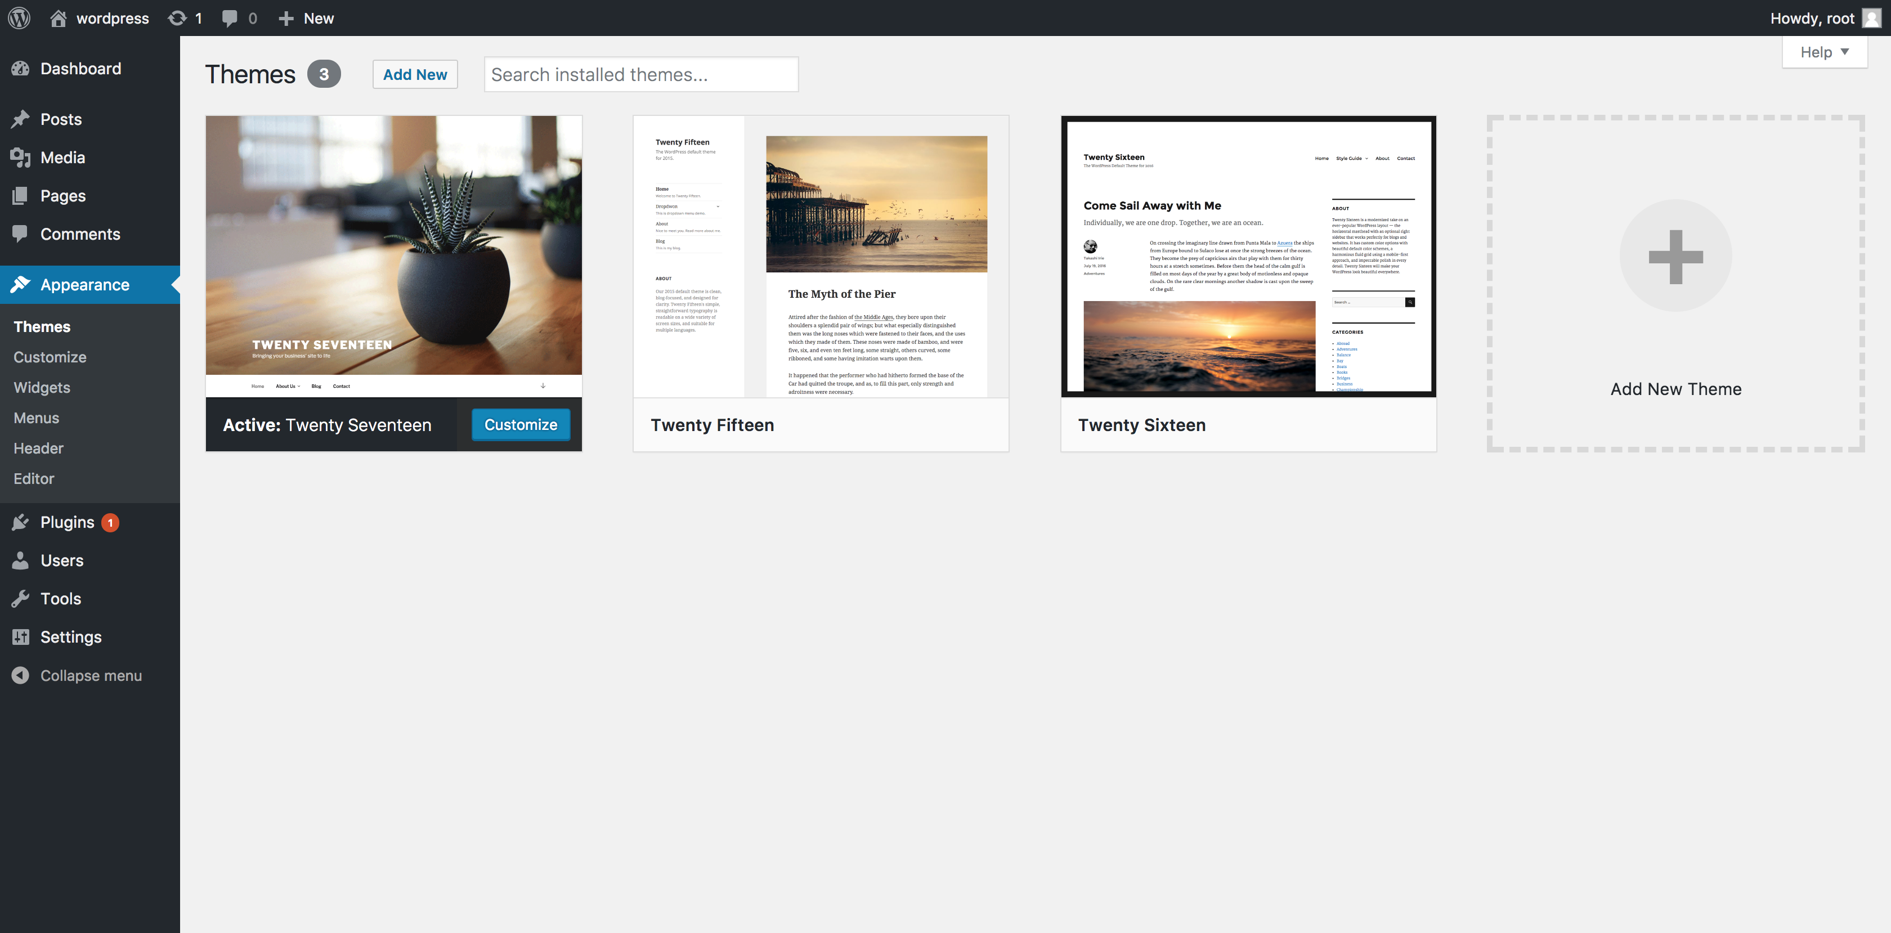Click the Updates icon with badge

click(186, 18)
